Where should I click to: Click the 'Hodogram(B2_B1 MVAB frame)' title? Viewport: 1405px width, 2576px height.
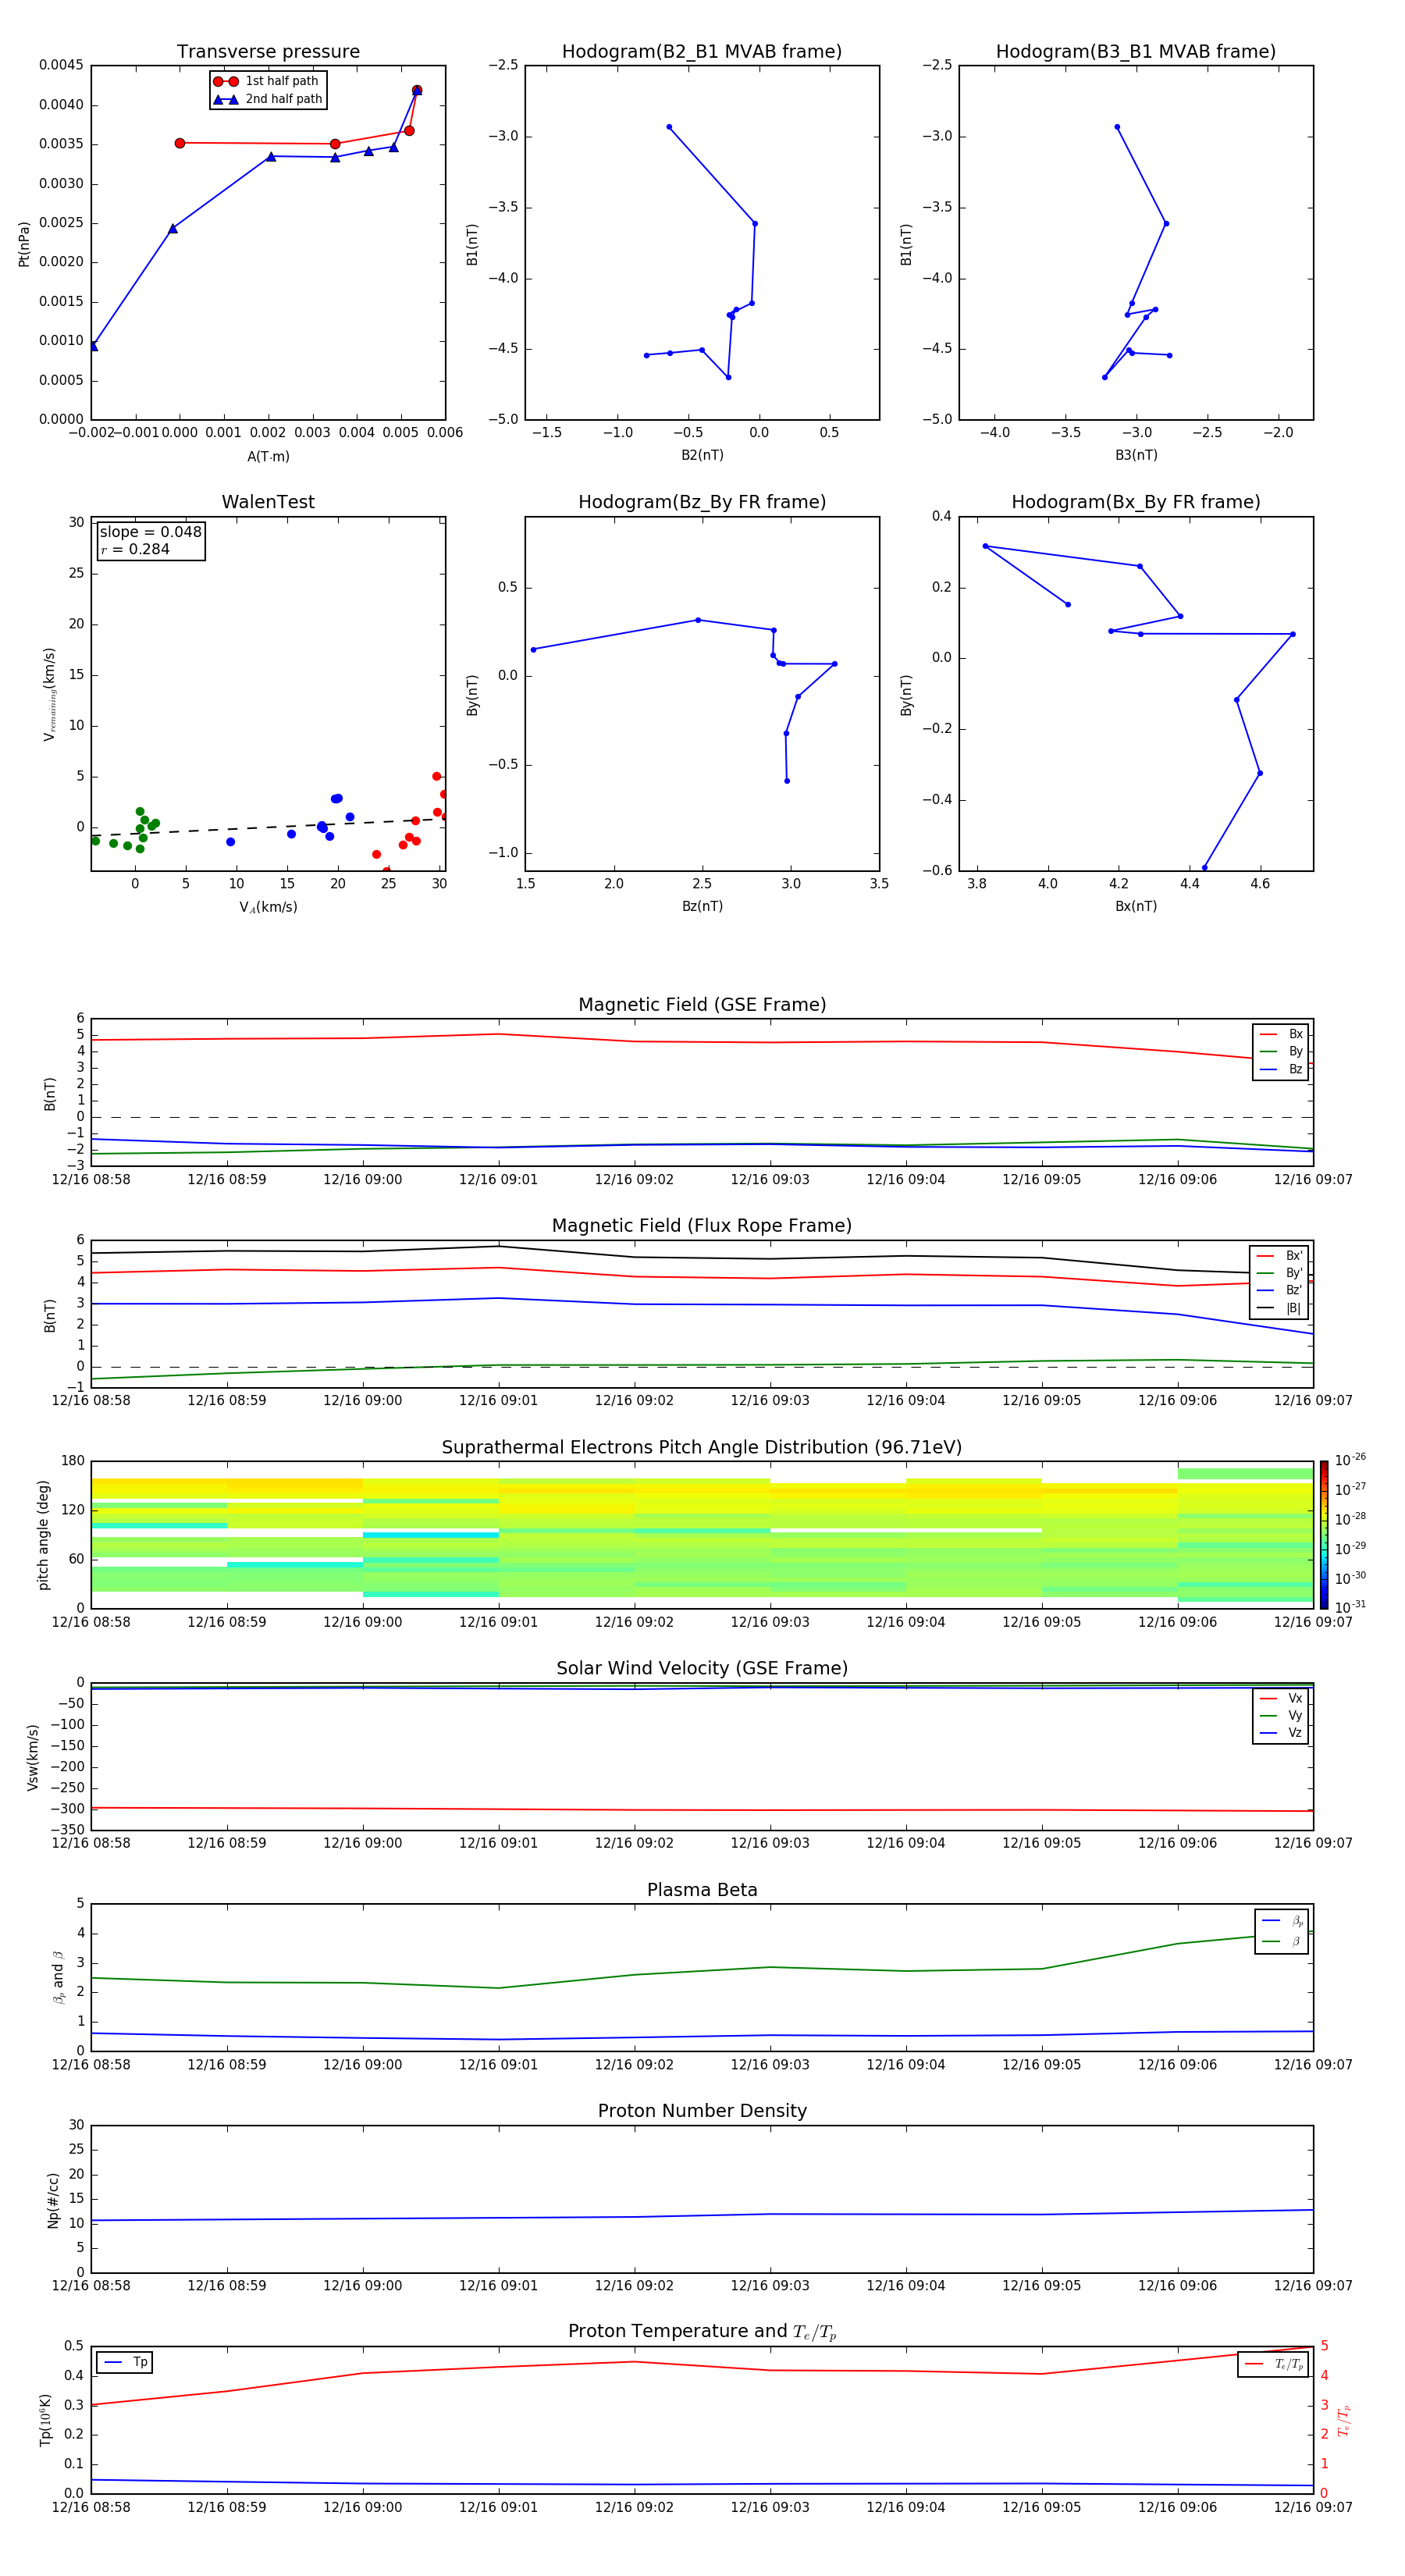[x=702, y=51]
